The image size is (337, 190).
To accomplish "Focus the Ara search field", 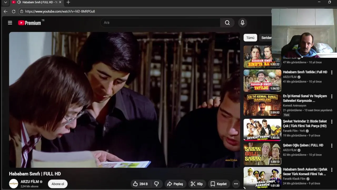I will pos(160,23).
